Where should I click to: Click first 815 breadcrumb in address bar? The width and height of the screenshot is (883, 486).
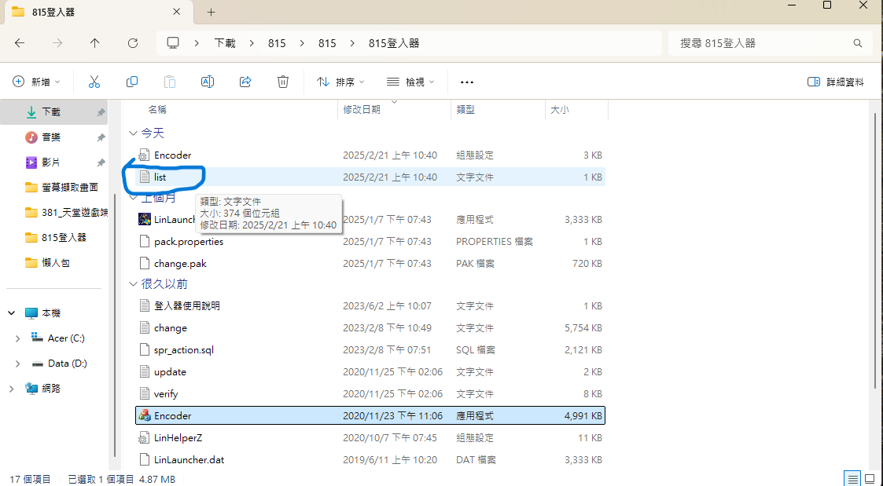point(277,43)
